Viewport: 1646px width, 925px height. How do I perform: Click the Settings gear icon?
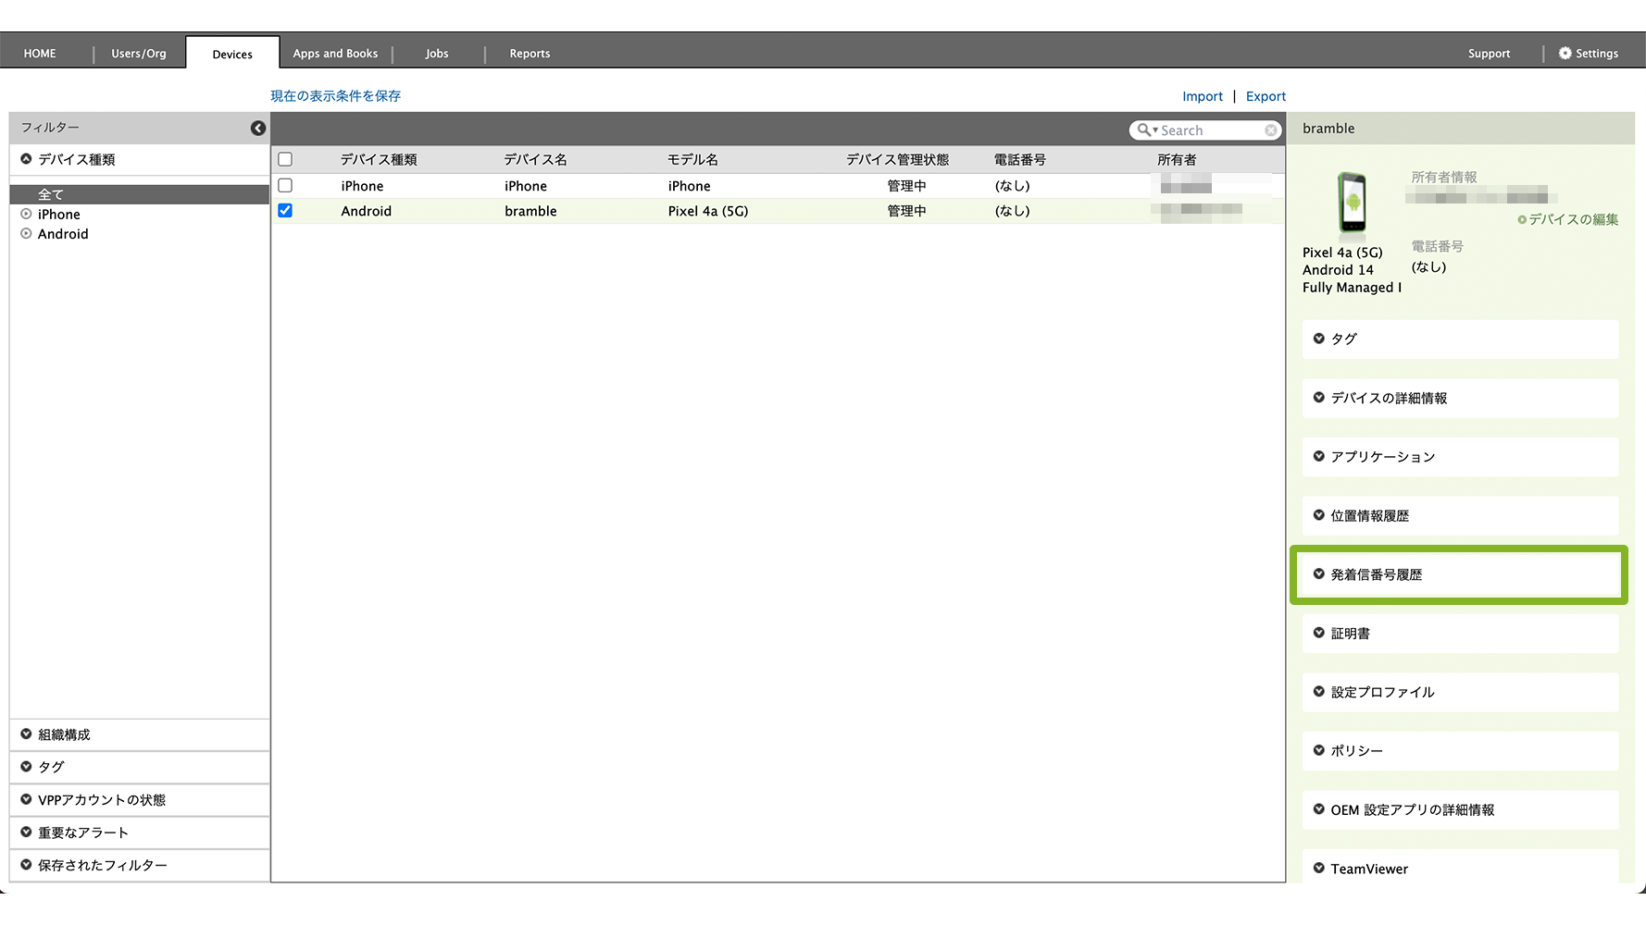(x=1565, y=54)
